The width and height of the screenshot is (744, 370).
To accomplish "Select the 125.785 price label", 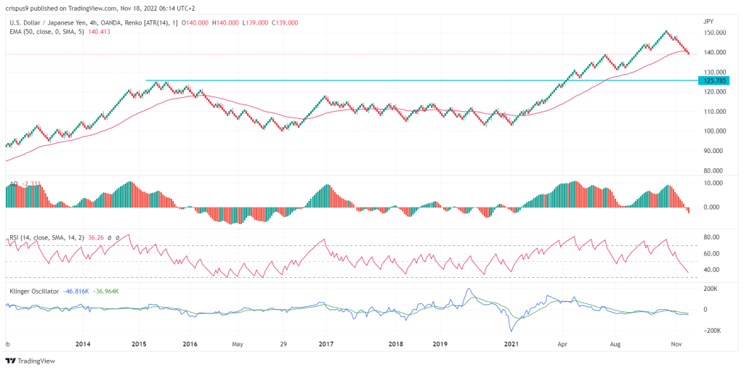I will 715,81.
